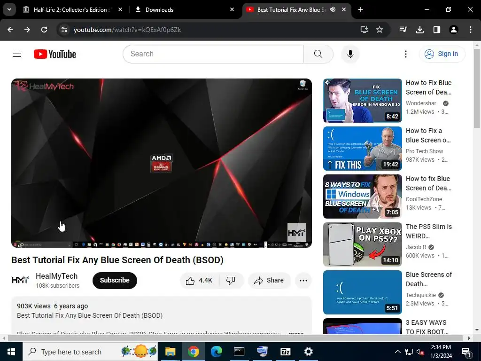This screenshot has height=361, width=481.
Task: Click the Sign in button
Action: tap(442, 54)
